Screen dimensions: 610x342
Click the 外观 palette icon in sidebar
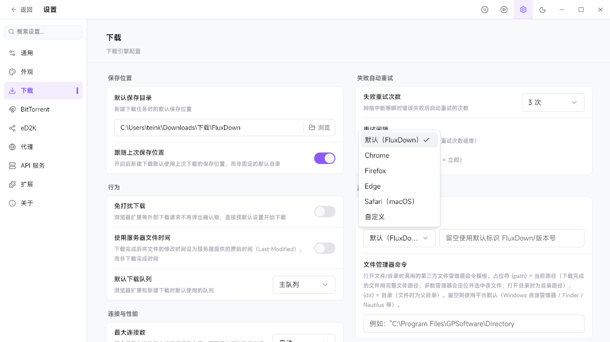pyautogui.click(x=13, y=72)
